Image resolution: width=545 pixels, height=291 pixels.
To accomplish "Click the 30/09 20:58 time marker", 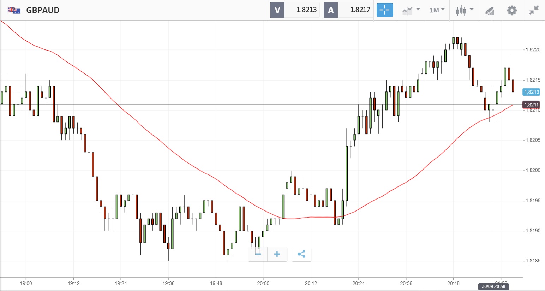I will coord(493,286).
